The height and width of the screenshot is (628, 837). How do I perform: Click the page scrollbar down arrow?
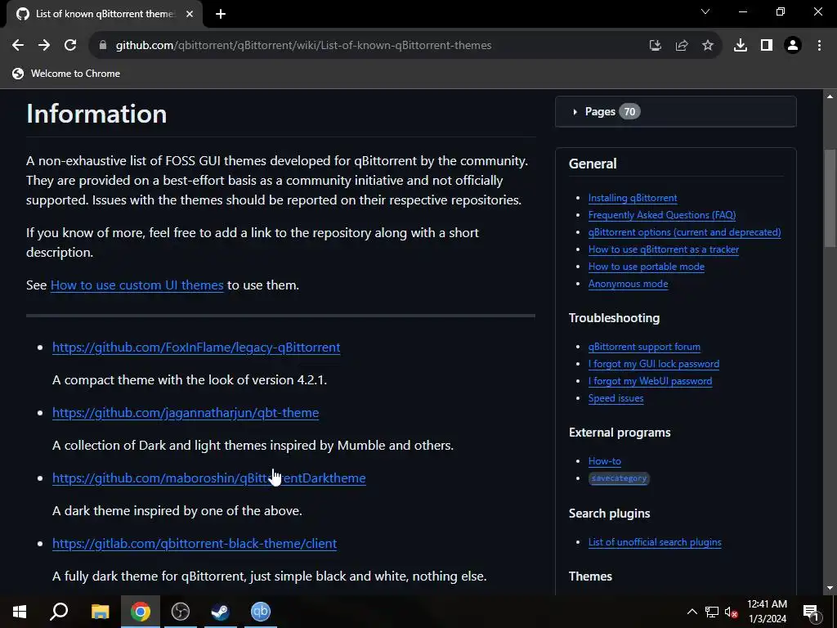tap(830, 588)
